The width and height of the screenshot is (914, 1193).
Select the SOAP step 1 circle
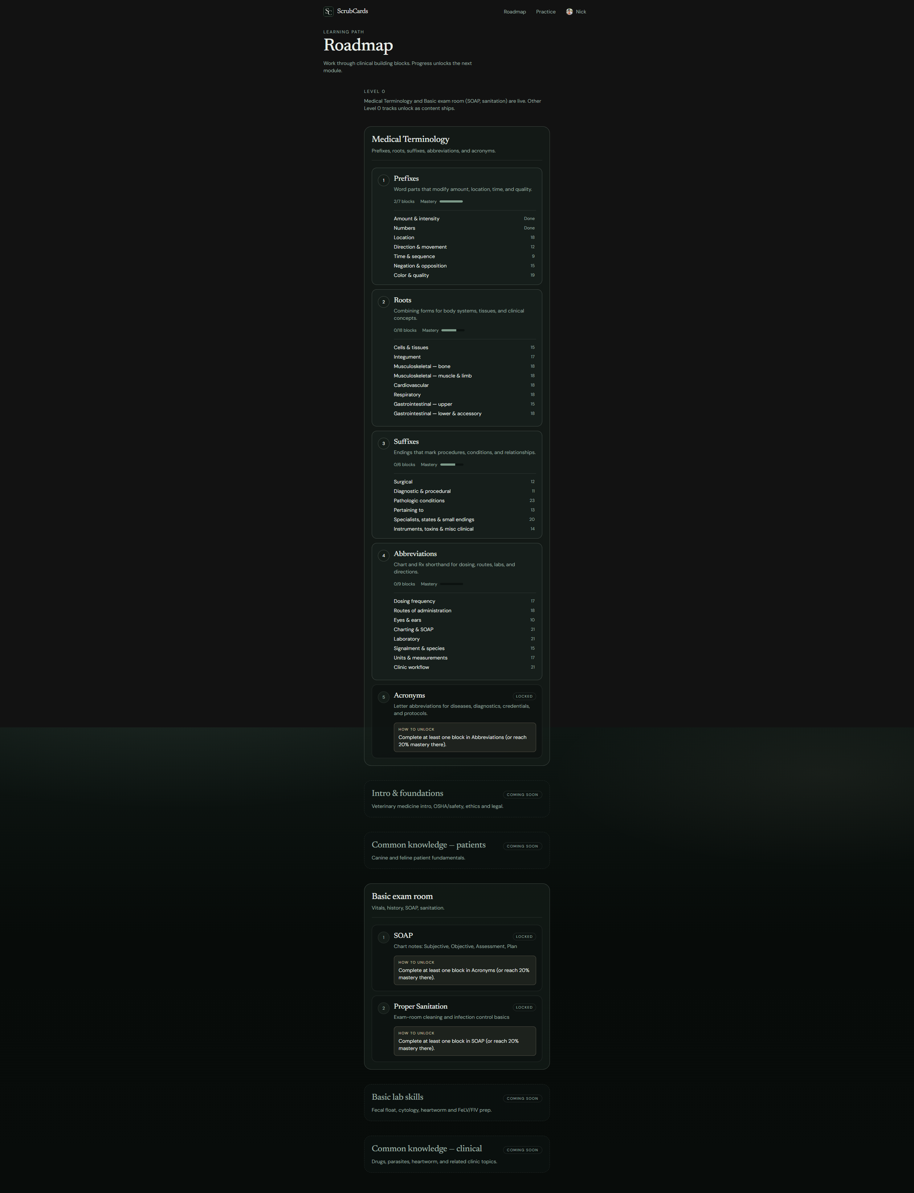pyautogui.click(x=384, y=937)
